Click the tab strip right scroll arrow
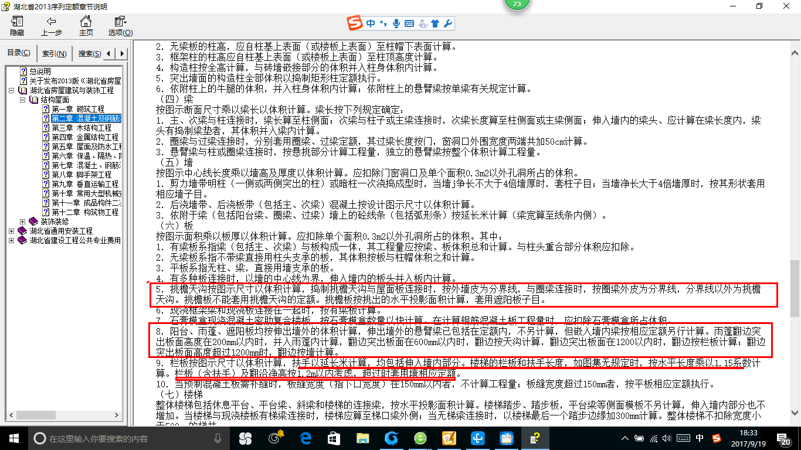Screen dimensions: 801x450 (x=121, y=54)
